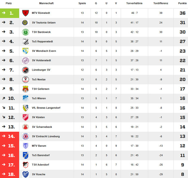Click the SV Rosche club crest
This screenshot has height=178, width=188.
pos(25,174)
